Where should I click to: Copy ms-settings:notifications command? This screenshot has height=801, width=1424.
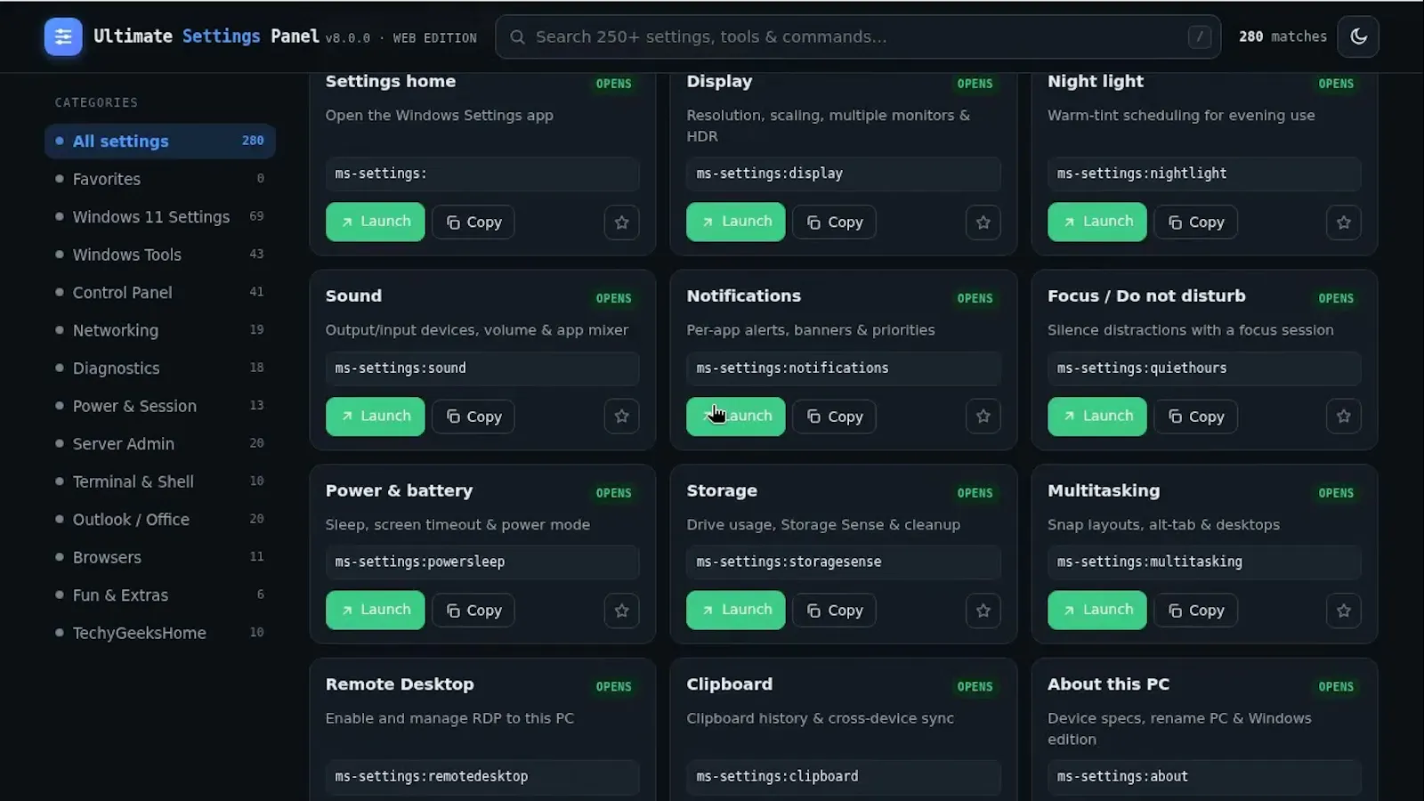click(x=835, y=417)
